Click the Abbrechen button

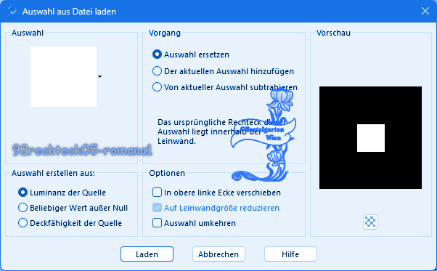click(x=218, y=254)
